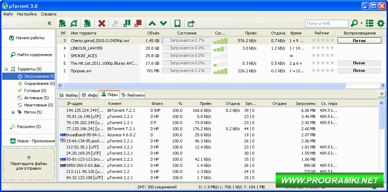Open the search provider dropdown arrow
The image size is (388, 192).
pos(361,23)
